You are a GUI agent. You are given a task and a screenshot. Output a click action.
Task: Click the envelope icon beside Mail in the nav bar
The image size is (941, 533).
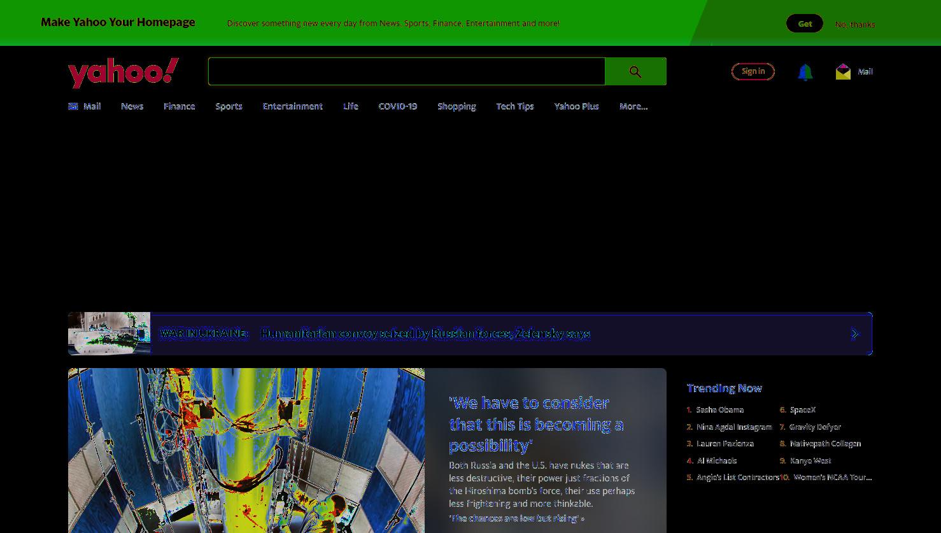click(x=73, y=106)
